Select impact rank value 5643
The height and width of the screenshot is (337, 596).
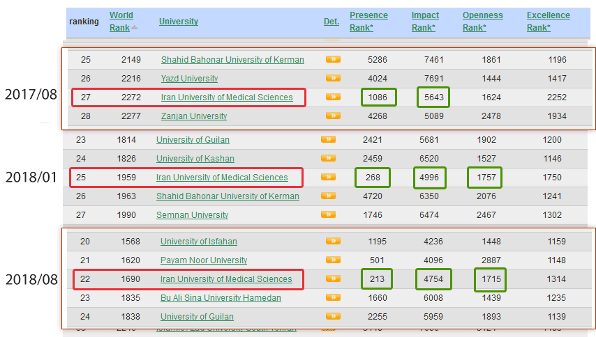[x=433, y=97]
